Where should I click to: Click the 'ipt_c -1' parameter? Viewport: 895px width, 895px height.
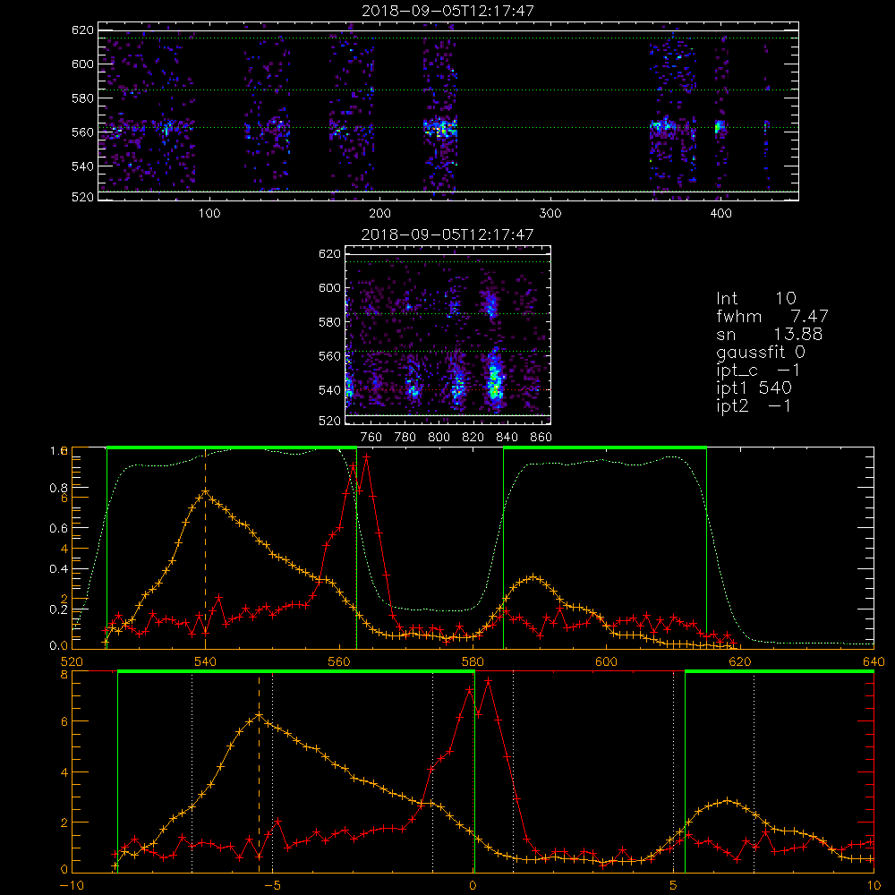tap(759, 371)
